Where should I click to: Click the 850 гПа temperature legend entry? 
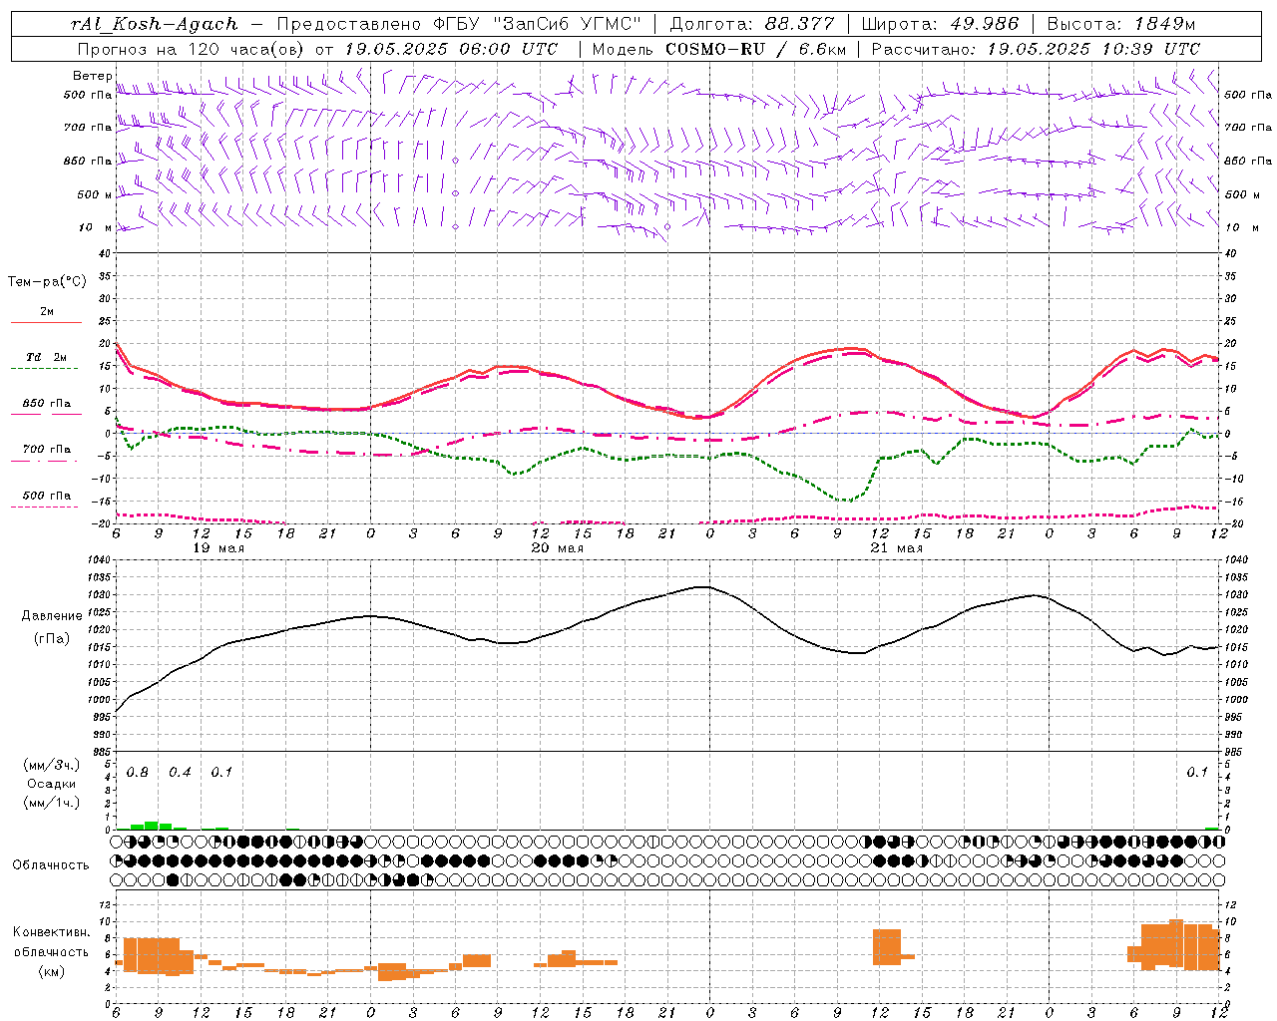pyautogui.click(x=46, y=404)
